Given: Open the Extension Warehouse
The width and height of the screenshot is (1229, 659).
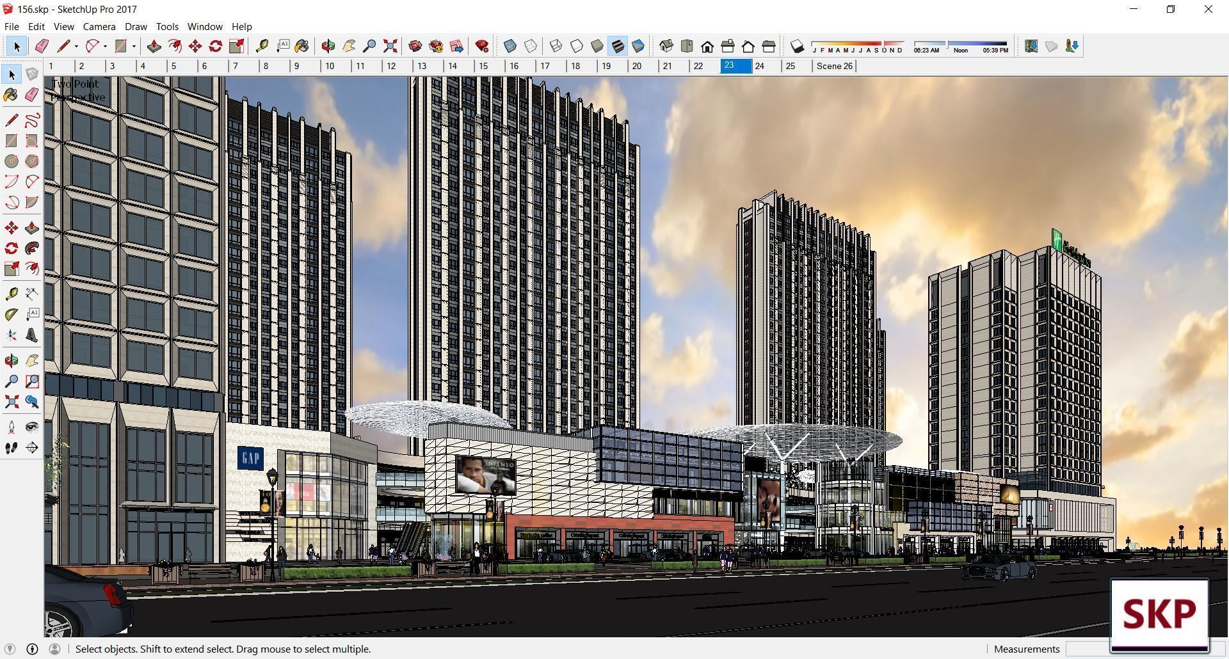Looking at the screenshot, I should click(x=436, y=46).
